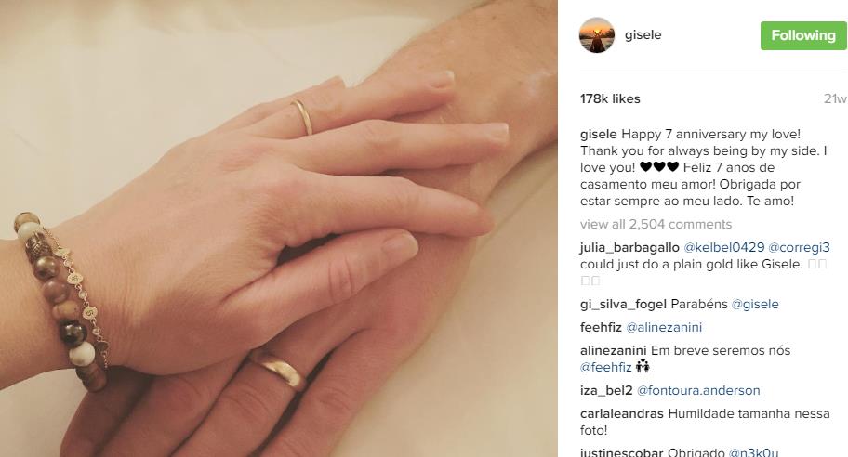Visit the @corregi3 mention
The height and width of the screenshot is (457, 848).
[x=799, y=247]
